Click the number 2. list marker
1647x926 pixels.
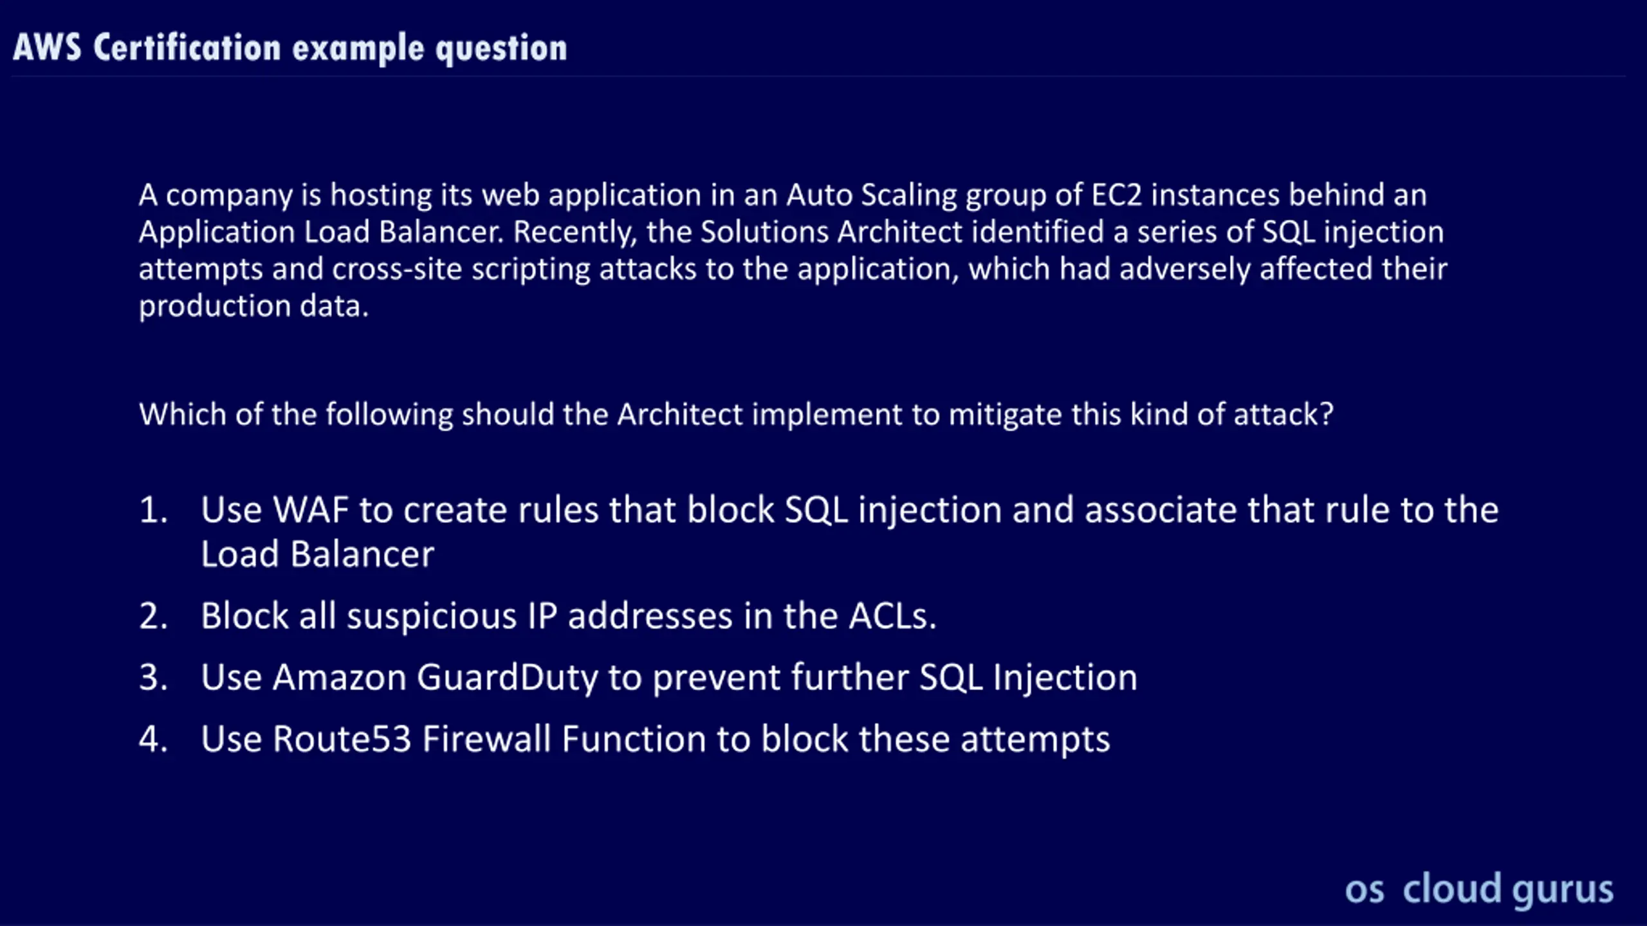(x=154, y=616)
